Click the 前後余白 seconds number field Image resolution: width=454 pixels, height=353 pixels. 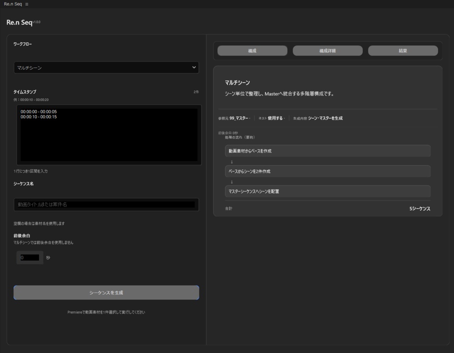tap(30, 258)
